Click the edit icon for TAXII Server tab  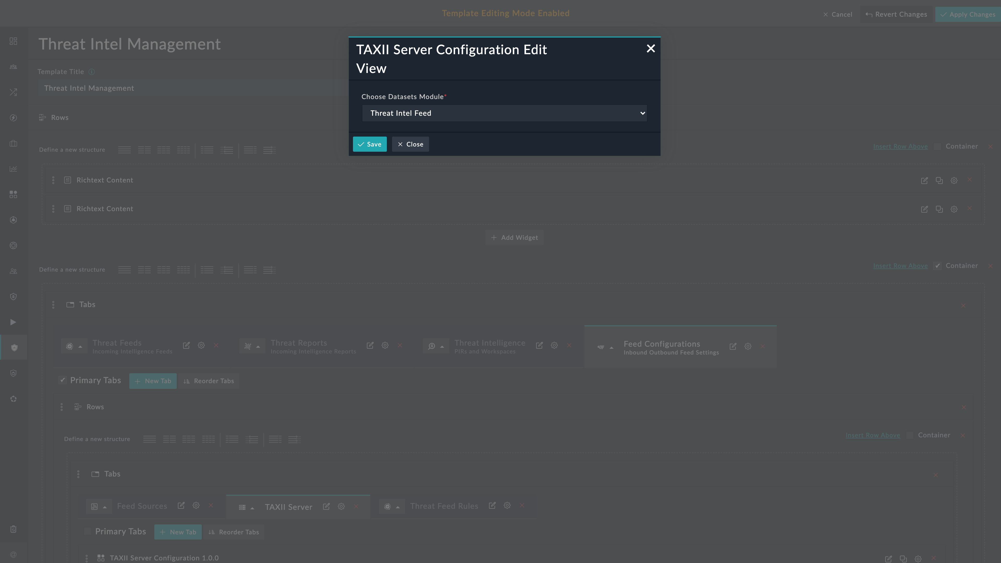click(326, 506)
